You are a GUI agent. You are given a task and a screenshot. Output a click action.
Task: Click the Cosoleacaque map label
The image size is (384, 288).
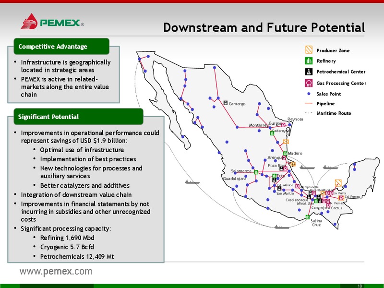coord(297,200)
